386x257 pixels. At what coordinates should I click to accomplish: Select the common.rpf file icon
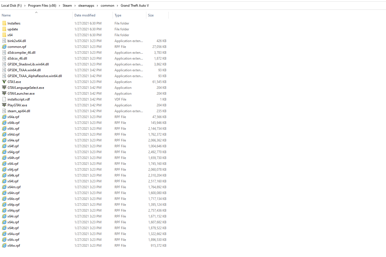click(x=4, y=46)
